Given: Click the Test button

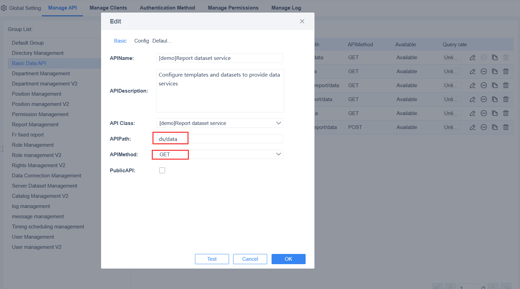Looking at the screenshot, I should pos(212,259).
